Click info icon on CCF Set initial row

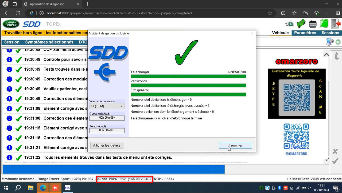pos(9,50)
